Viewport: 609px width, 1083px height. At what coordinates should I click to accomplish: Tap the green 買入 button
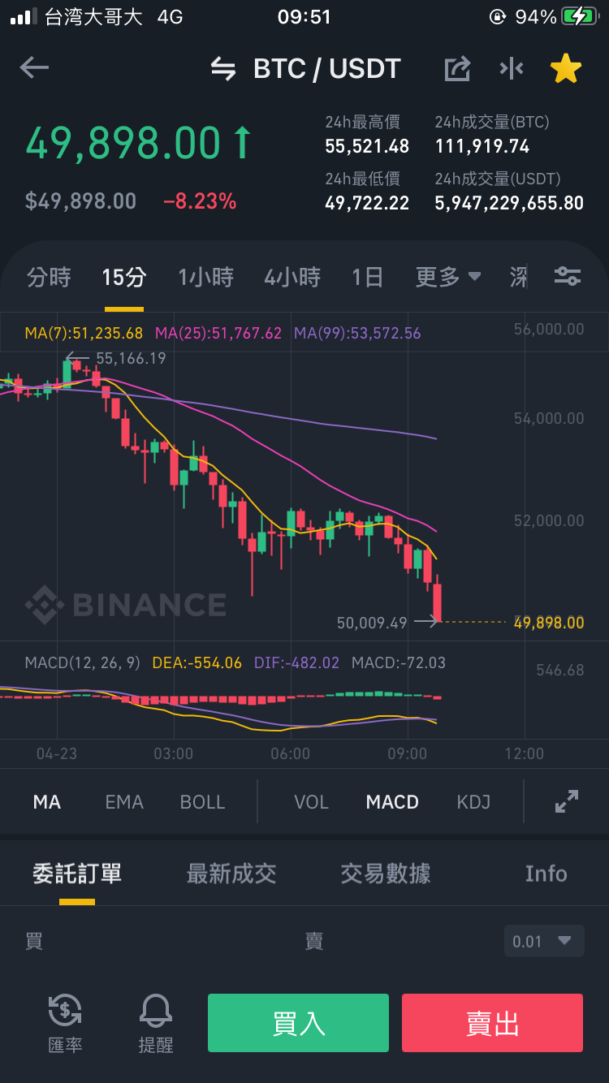(298, 1023)
